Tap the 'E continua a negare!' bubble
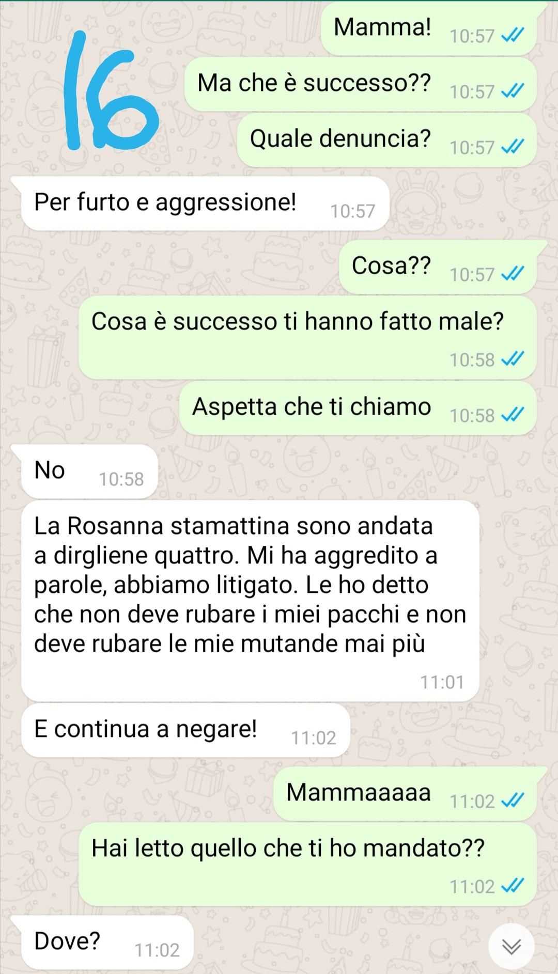 click(x=185, y=730)
